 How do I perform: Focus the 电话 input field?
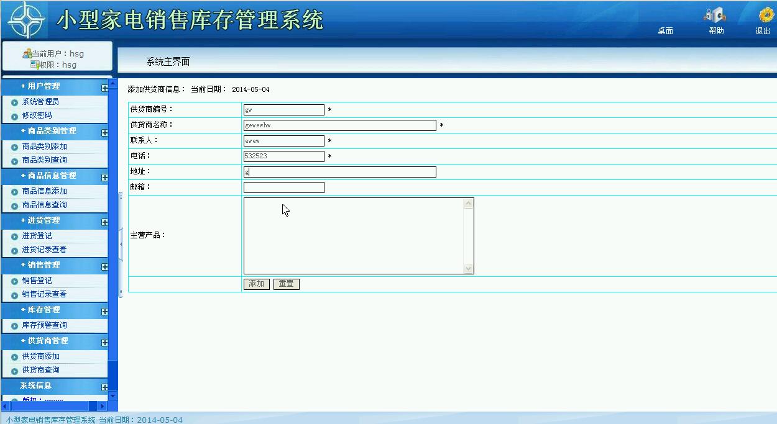pos(284,156)
